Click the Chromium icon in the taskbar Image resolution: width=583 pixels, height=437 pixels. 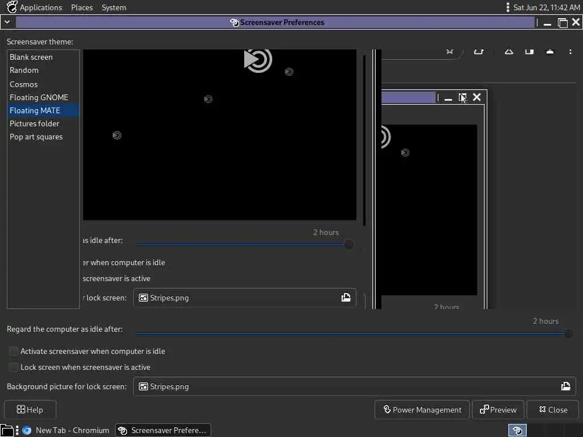click(x=27, y=430)
